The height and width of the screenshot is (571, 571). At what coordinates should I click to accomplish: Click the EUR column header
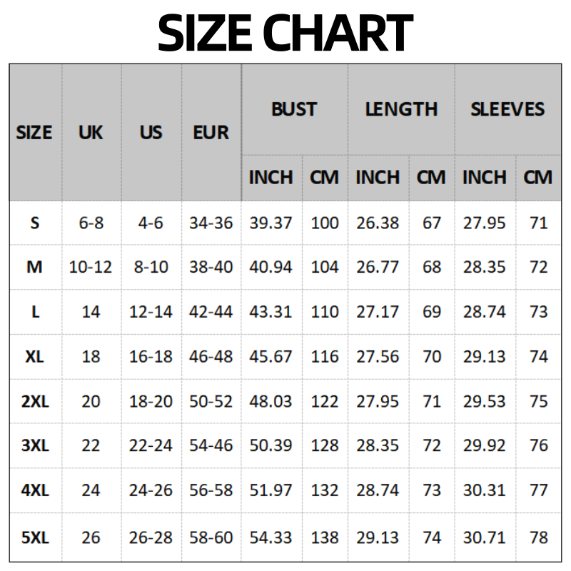click(x=211, y=133)
